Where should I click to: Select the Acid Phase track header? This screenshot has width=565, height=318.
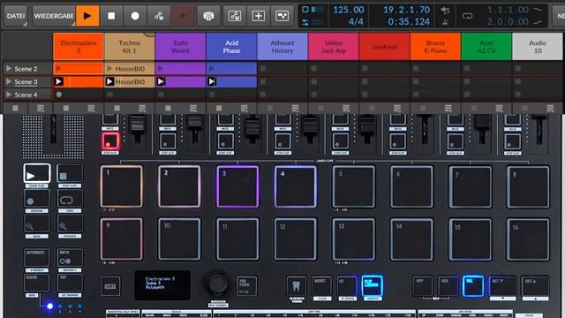[x=231, y=47]
